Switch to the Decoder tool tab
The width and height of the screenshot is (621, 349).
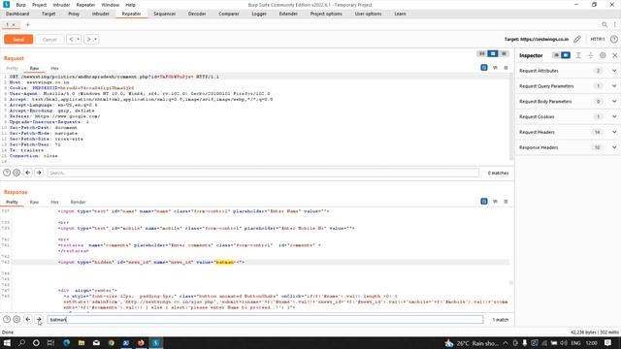(x=197, y=14)
